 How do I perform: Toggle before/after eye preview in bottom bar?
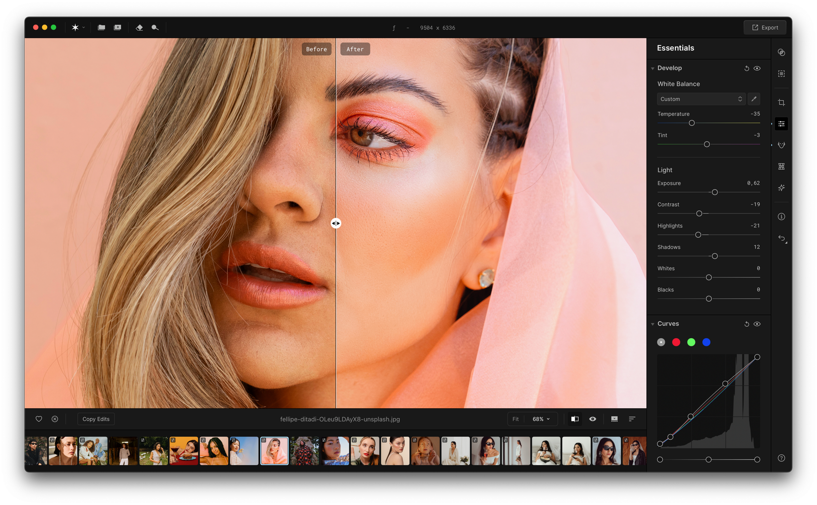(x=592, y=418)
